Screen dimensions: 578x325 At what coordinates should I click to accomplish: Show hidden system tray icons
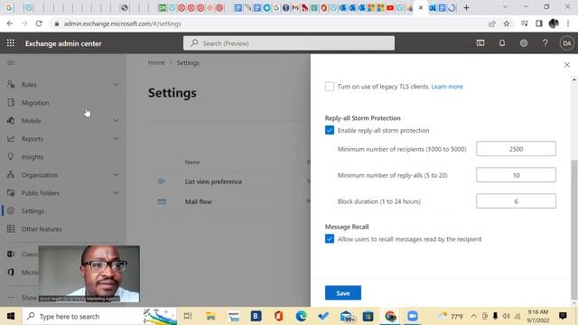click(x=473, y=316)
